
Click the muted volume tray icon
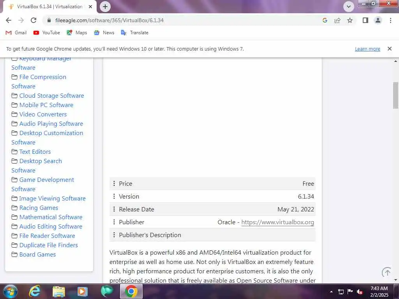click(x=360, y=292)
